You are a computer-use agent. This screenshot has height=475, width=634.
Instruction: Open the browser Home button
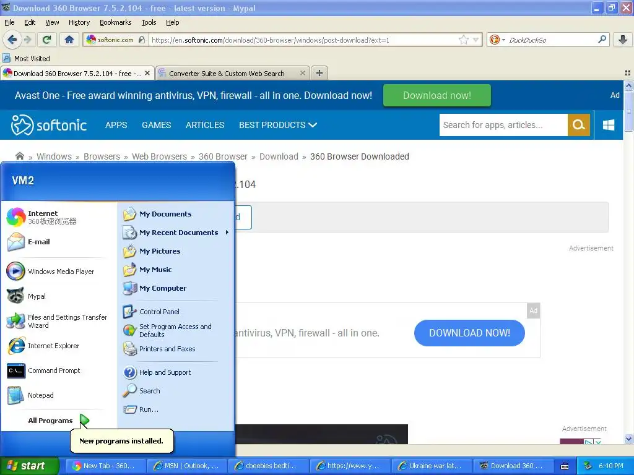[69, 40]
